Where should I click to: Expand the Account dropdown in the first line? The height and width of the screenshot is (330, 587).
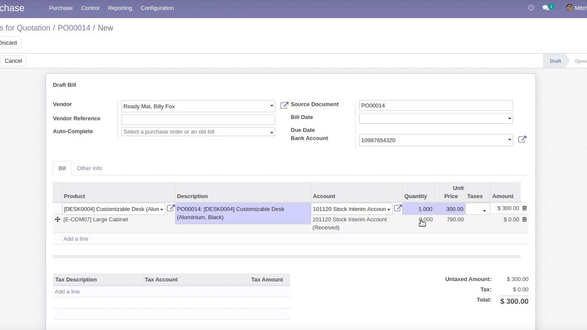point(388,209)
